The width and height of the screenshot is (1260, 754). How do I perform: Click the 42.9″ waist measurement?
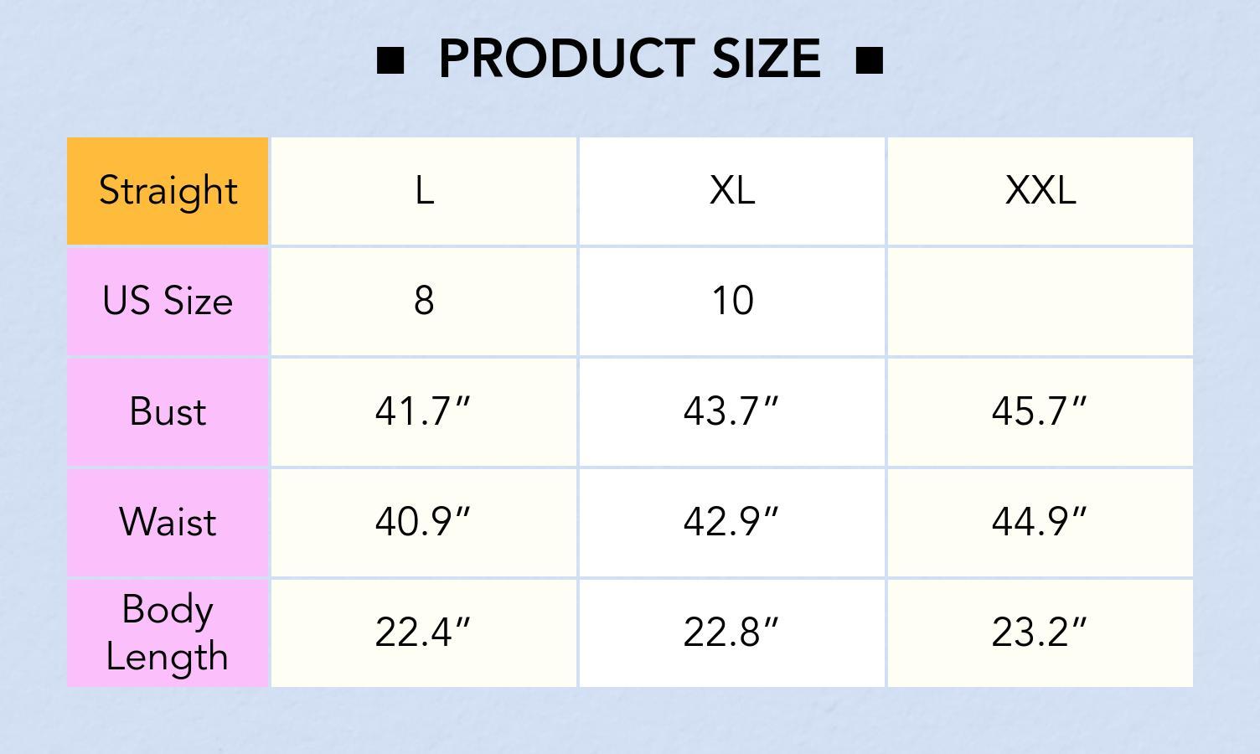click(x=732, y=522)
